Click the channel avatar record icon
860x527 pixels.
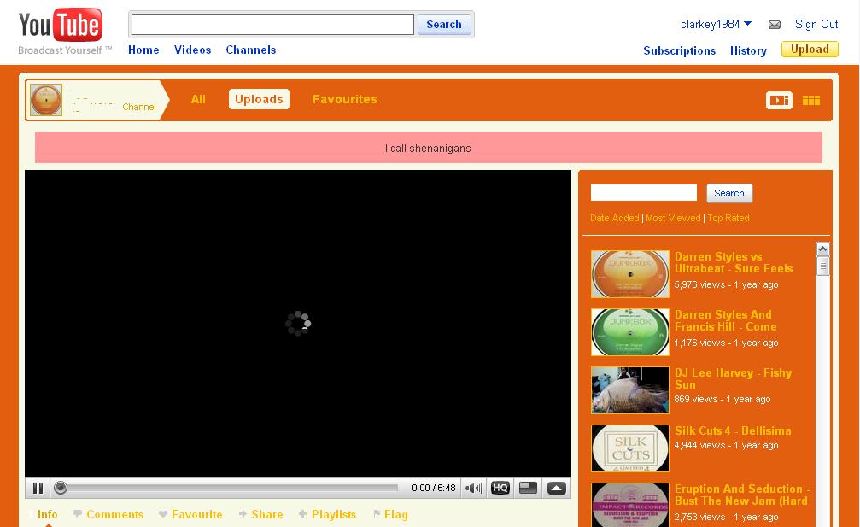(x=45, y=100)
